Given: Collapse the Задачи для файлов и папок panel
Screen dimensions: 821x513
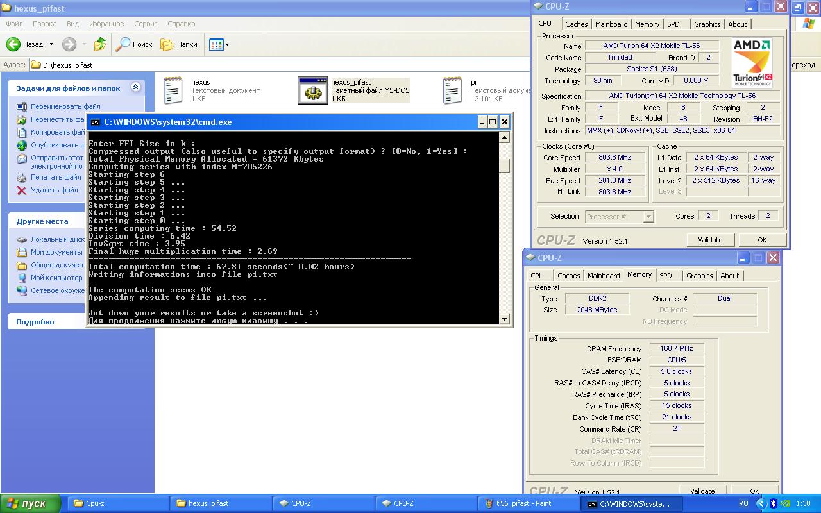Looking at the screenshot, I should click(x=135, y=87).
